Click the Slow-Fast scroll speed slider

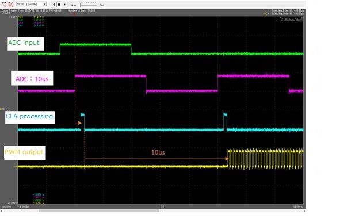point(88,5)
